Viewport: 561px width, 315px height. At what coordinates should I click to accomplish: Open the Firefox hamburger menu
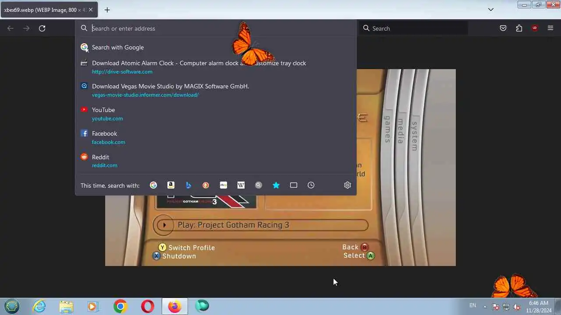pos(550,28)
